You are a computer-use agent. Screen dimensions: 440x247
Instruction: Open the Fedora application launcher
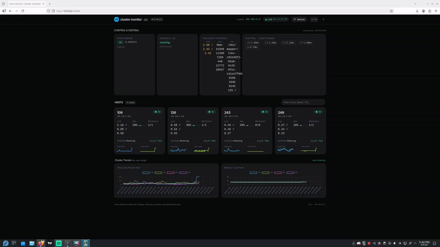point(5,243)
